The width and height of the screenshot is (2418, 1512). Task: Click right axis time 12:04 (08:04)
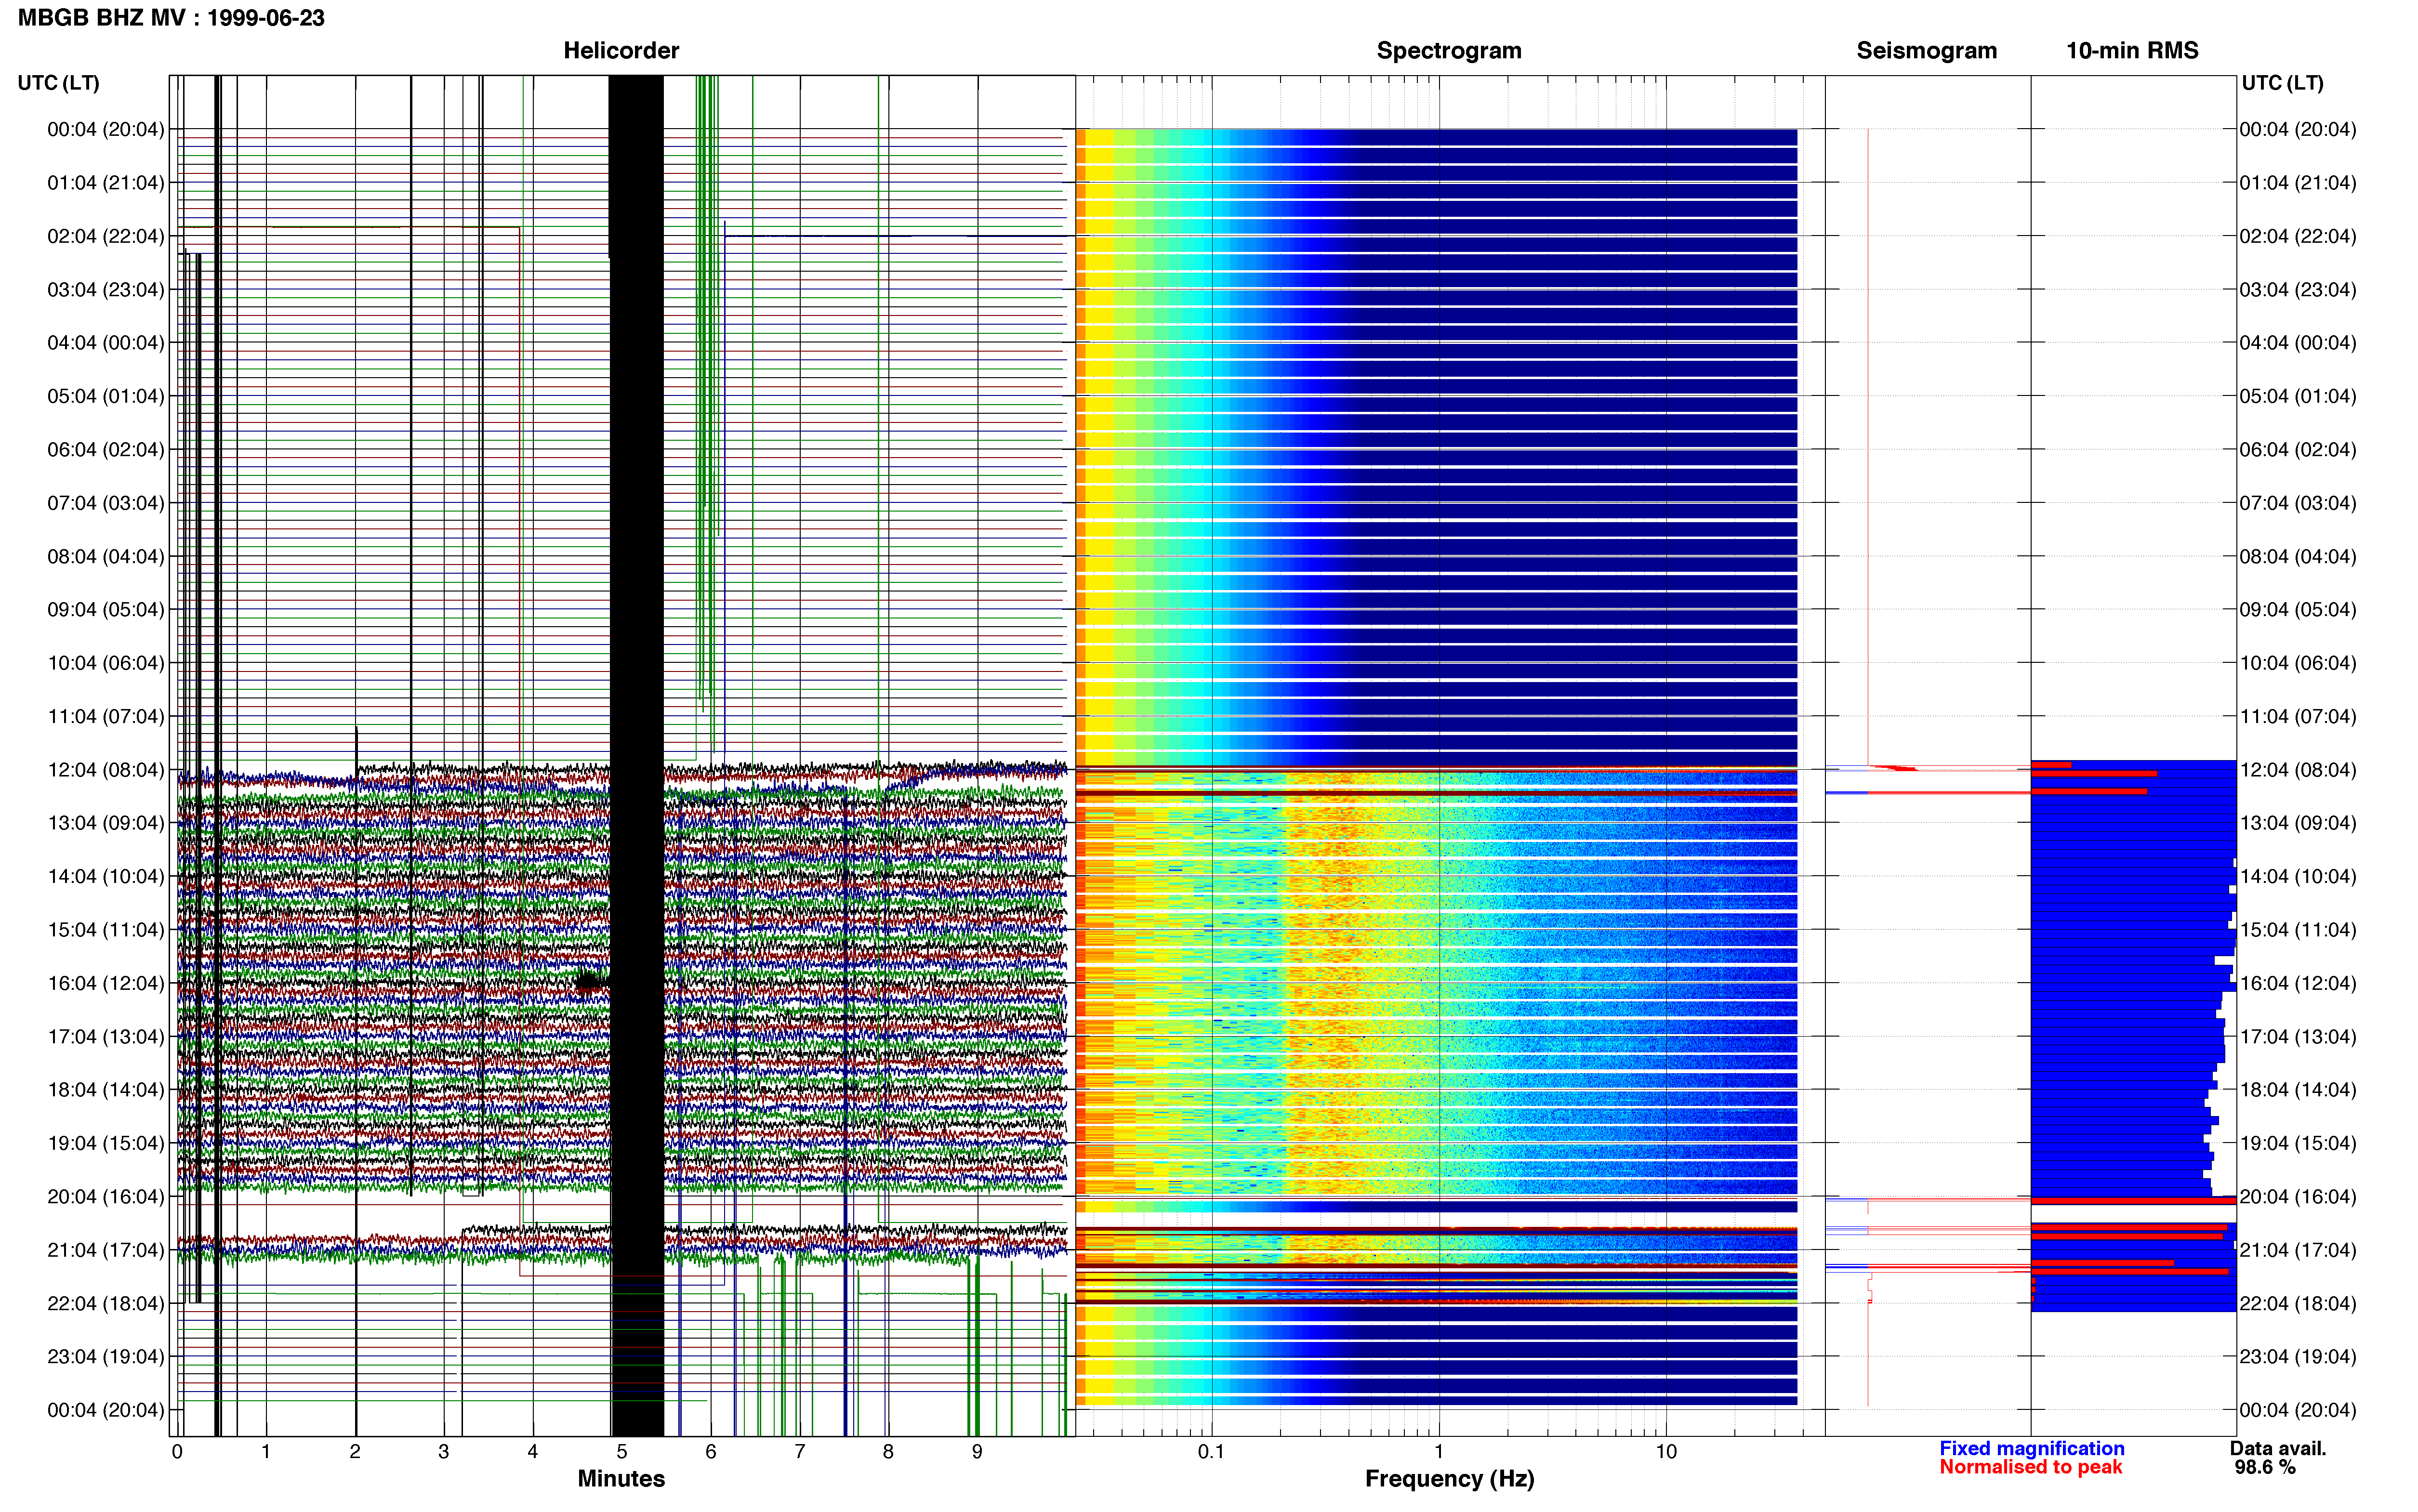point(2298,770)
